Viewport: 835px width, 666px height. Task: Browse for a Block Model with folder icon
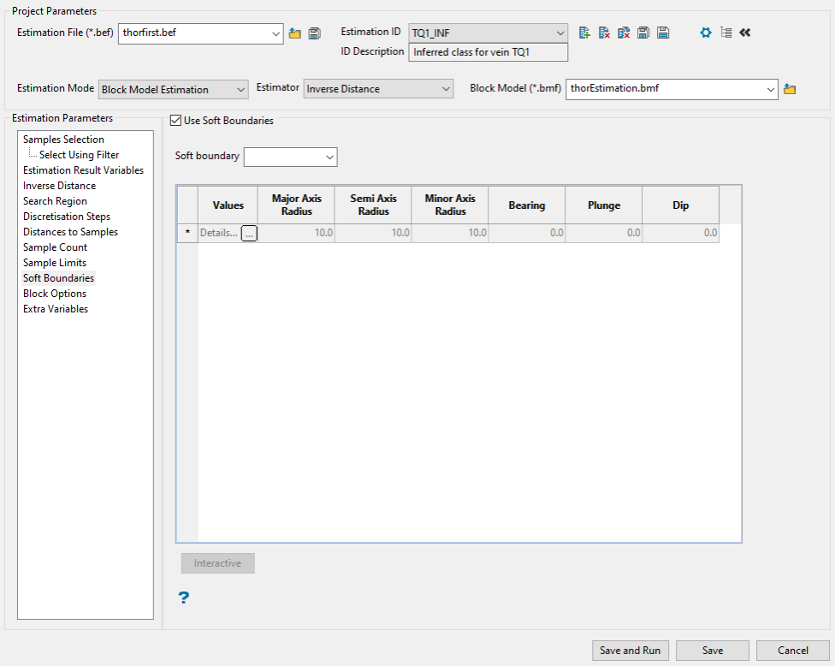(x=790, y=89)
